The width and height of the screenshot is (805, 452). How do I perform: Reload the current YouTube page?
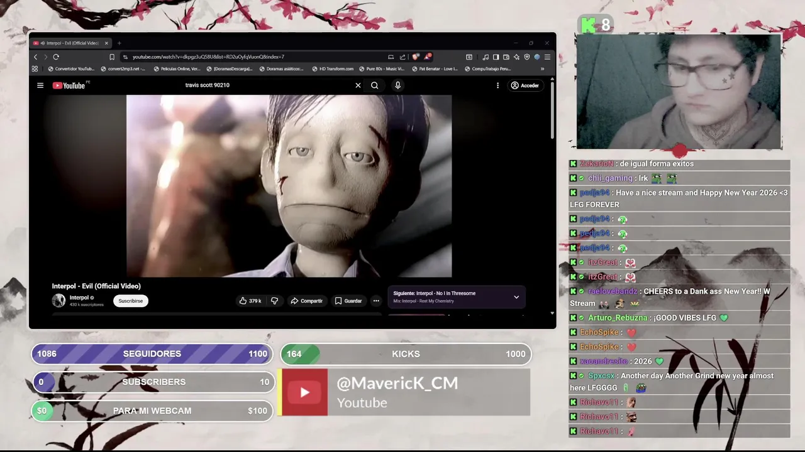pyautogui.click(x=55, y=56)
